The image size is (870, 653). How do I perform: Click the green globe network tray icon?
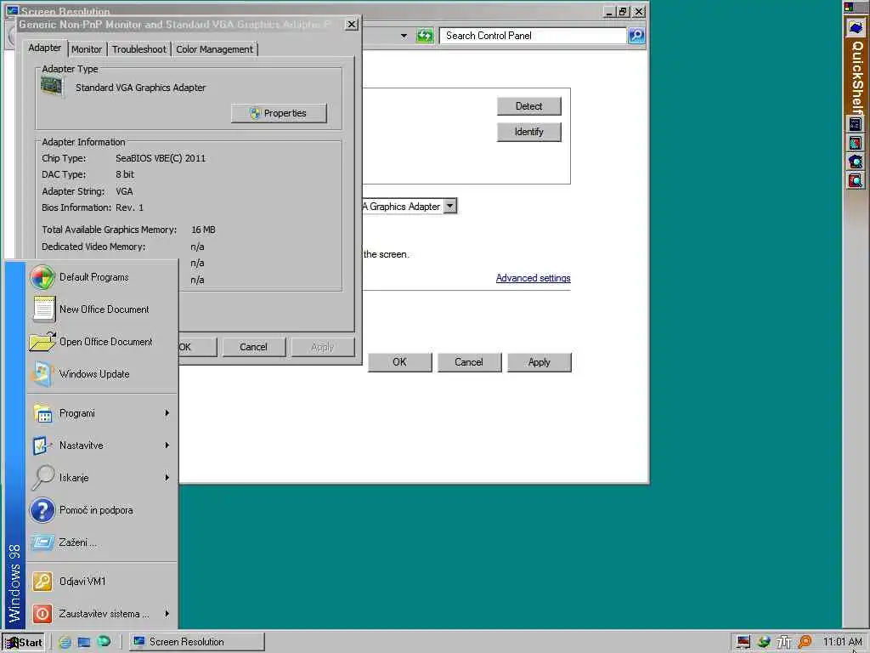[x=764, y=642]
